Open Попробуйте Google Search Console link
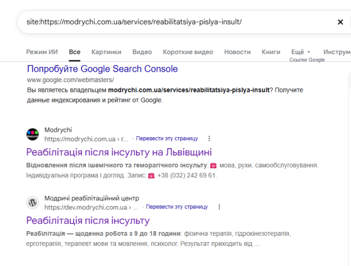This screenshot has width=351, height=266. pos(102,69)
